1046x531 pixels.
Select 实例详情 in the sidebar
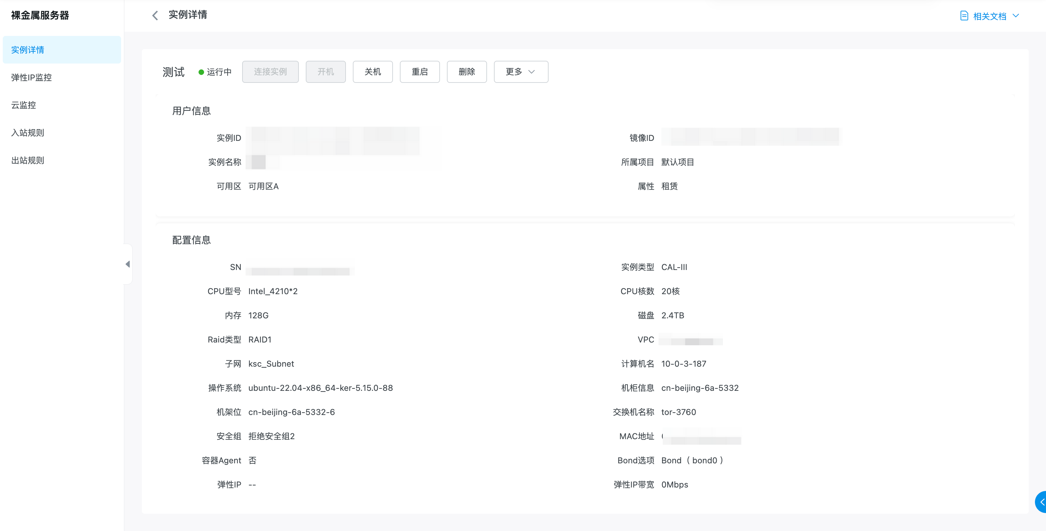(28, 50)
